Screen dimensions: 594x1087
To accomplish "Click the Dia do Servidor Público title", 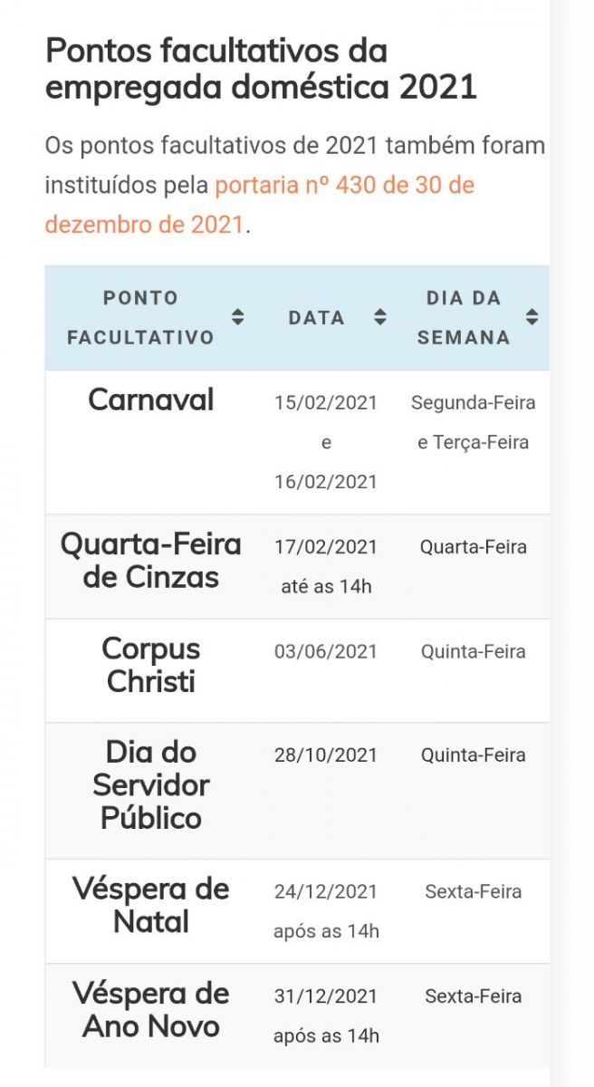I will (151, 784).
